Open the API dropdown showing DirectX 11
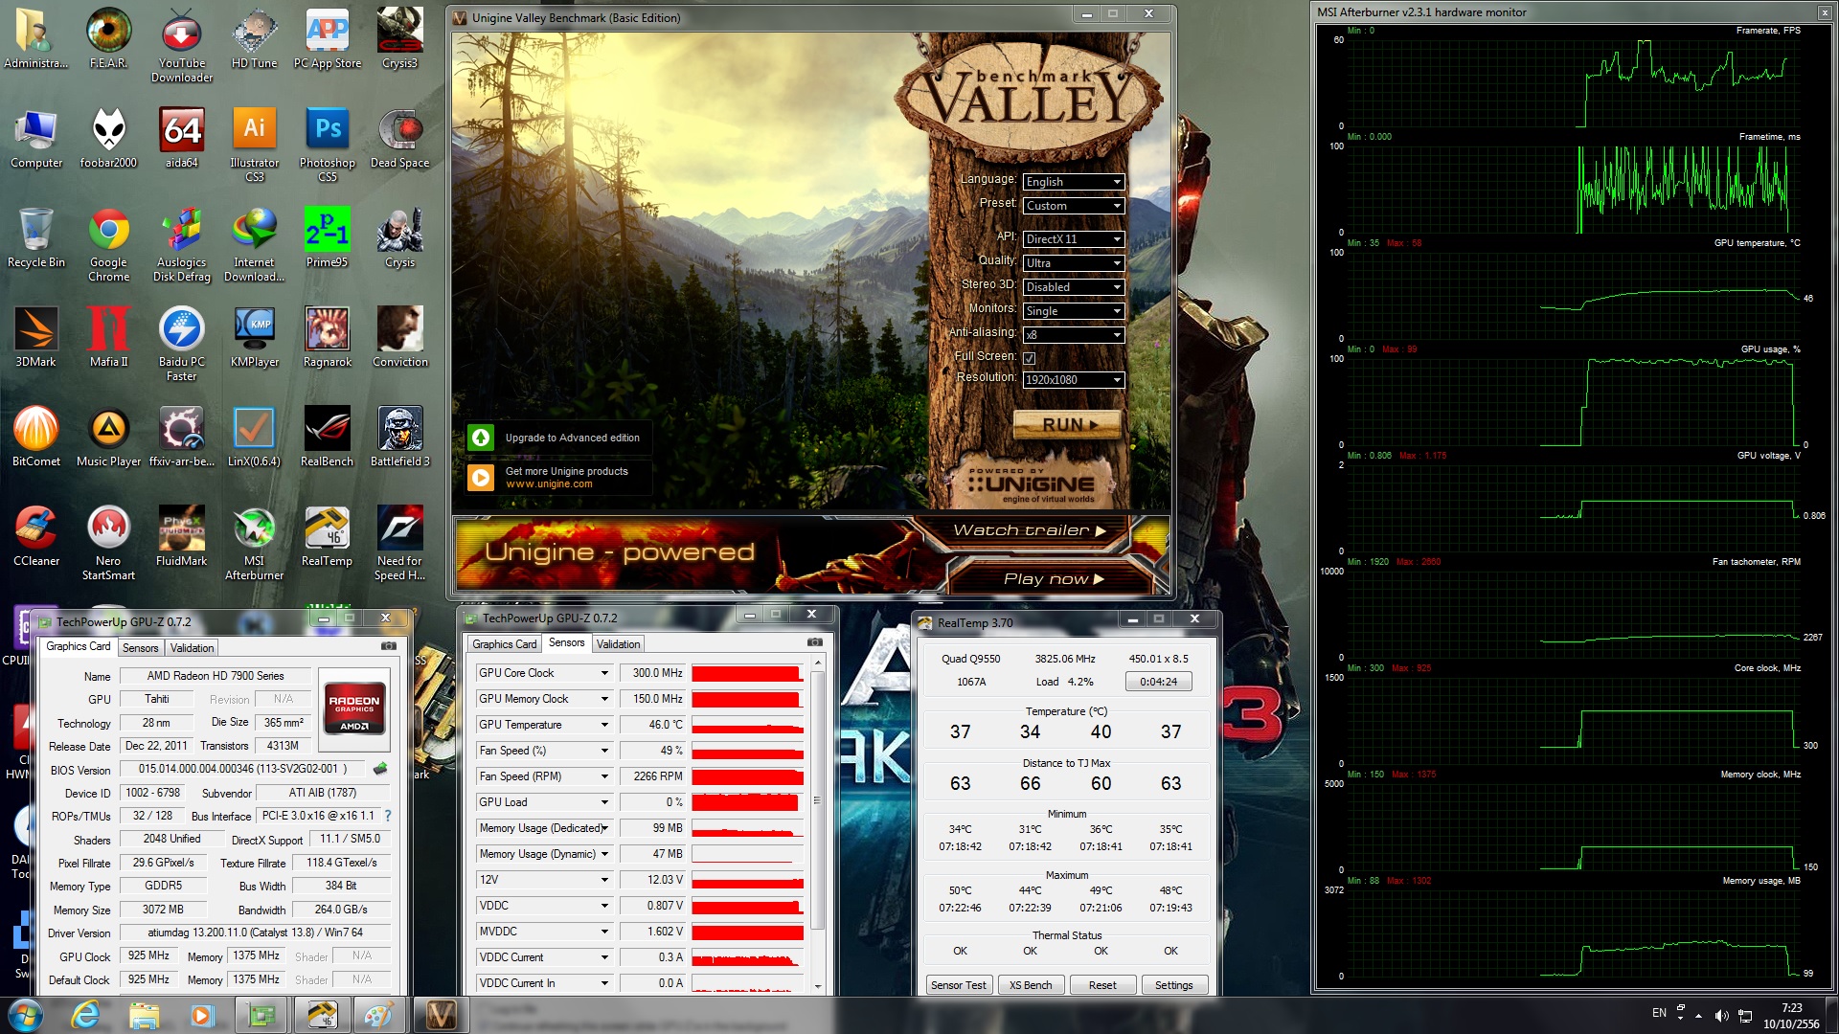1839x1034 pixels. point(1073,239)
